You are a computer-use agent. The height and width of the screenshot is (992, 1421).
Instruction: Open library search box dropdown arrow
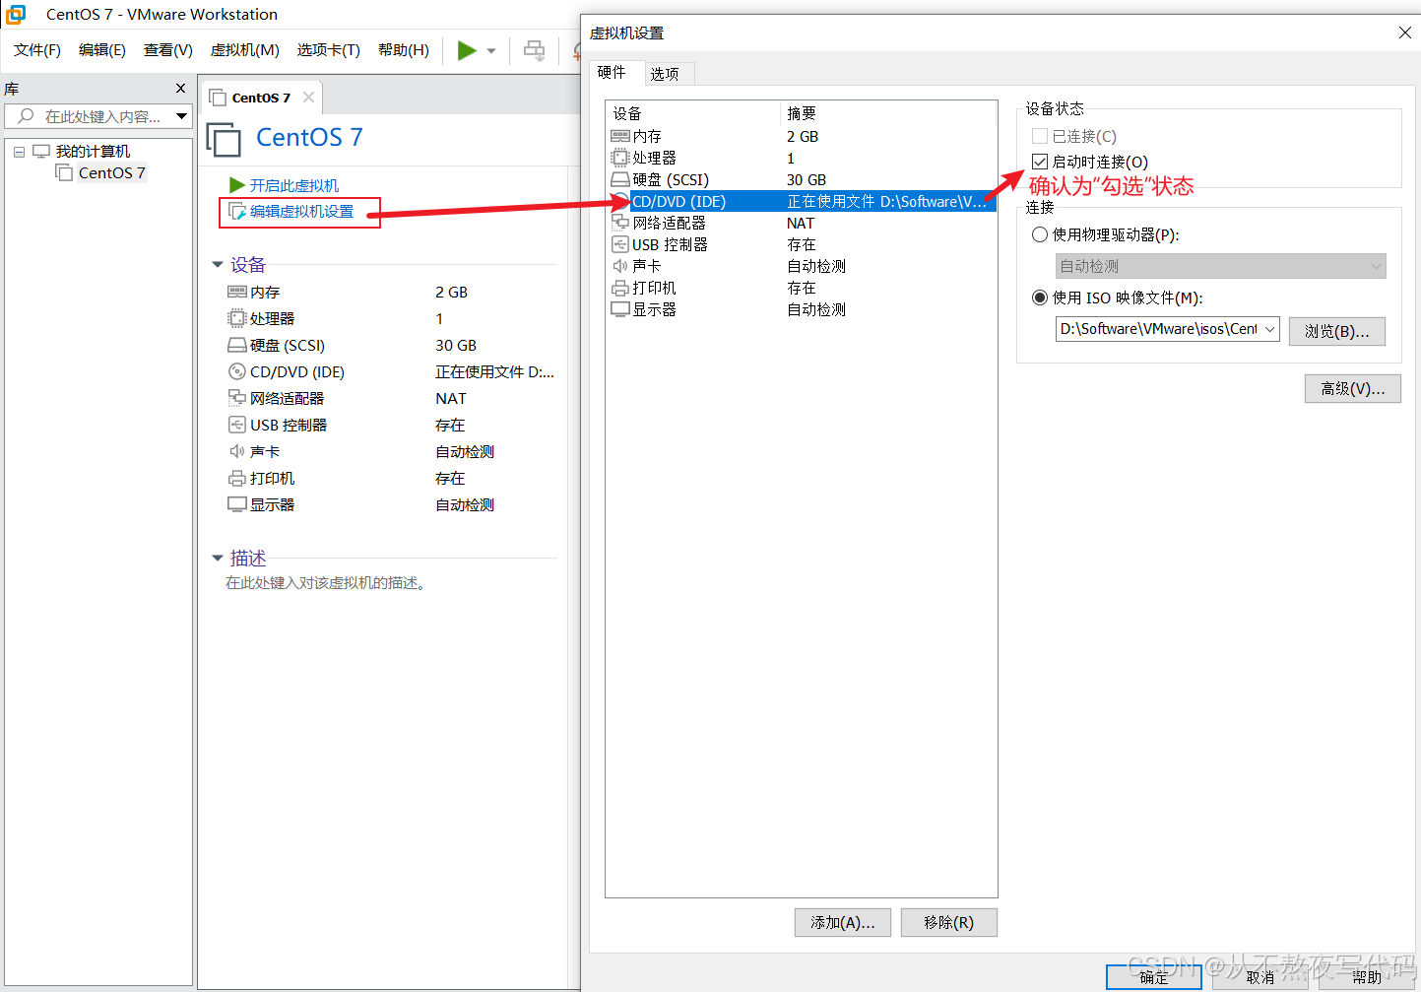click(x=181, y=116)
